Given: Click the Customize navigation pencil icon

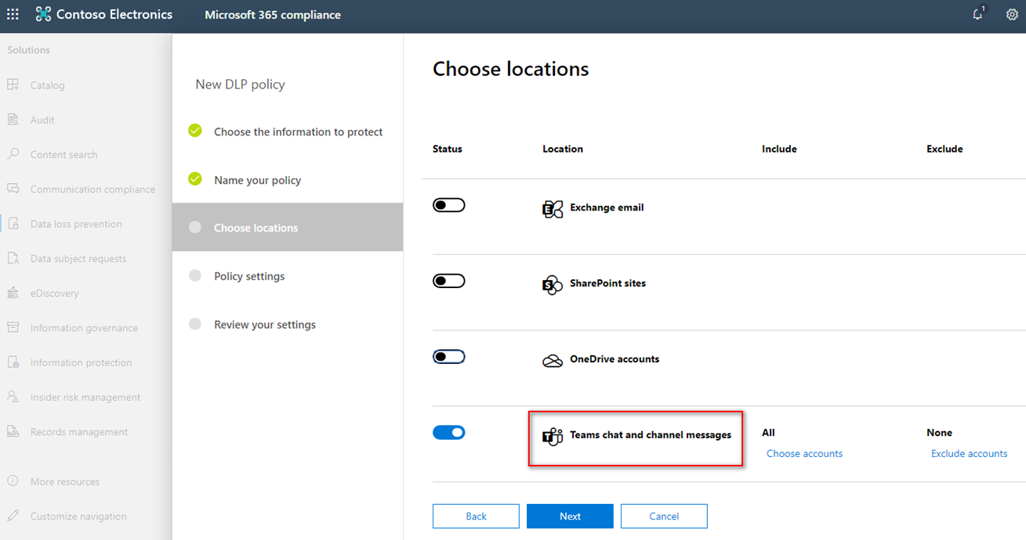Looking at the screenshot, I should (x=13, y=516).
